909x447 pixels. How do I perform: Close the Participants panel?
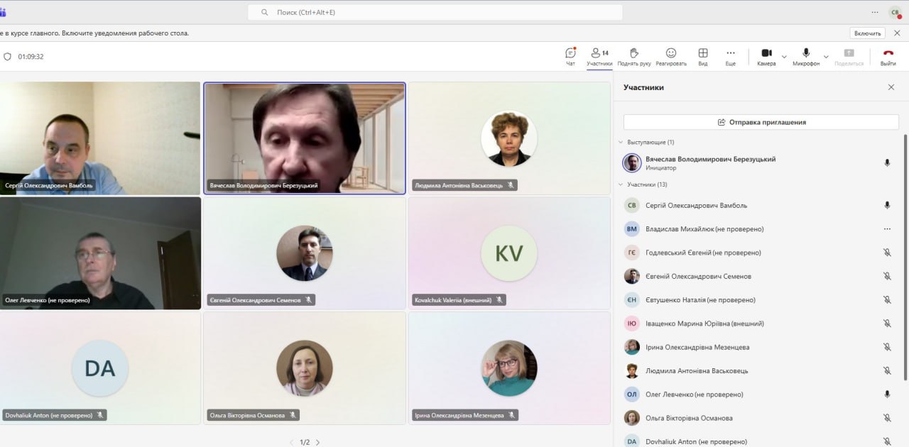(x=891, y=87)
